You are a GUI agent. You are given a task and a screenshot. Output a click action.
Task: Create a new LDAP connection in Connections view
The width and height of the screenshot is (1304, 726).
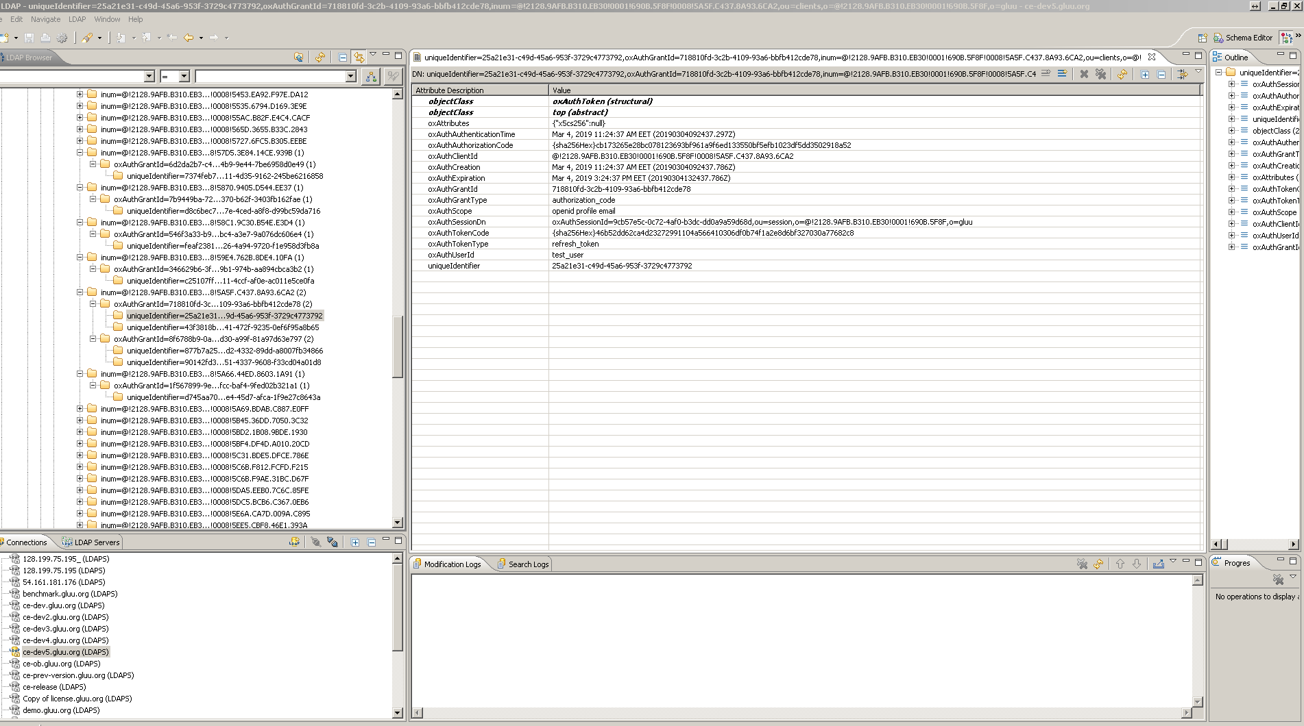[x=295, y=542]
